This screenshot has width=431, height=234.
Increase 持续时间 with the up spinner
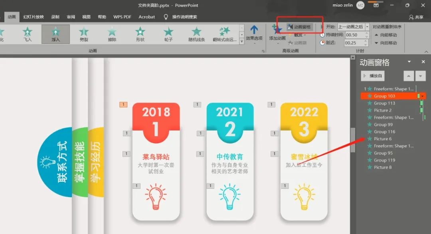pos(367,33)
